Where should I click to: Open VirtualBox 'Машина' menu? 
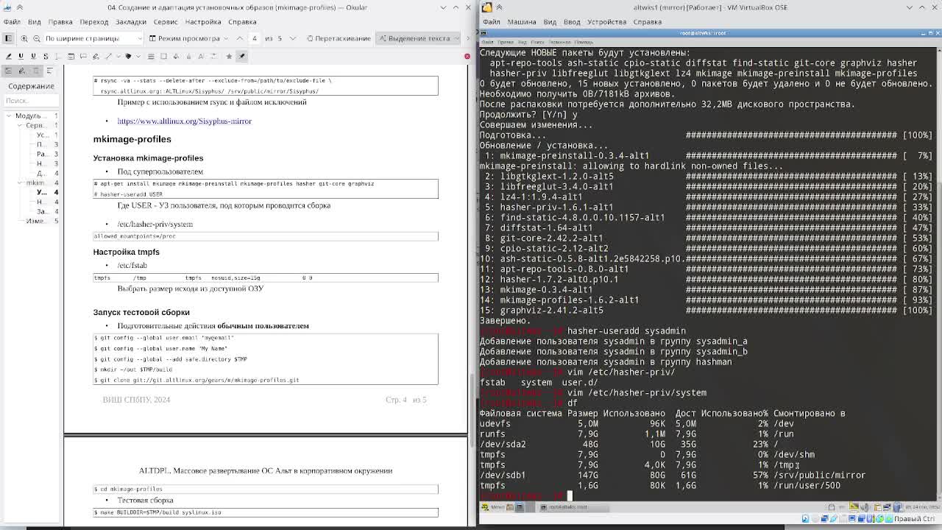click(x=522, y=22)
